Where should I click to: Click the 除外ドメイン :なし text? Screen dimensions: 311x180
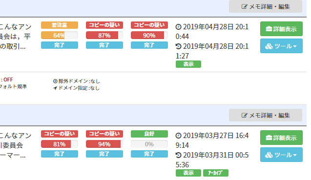(79, 81)
